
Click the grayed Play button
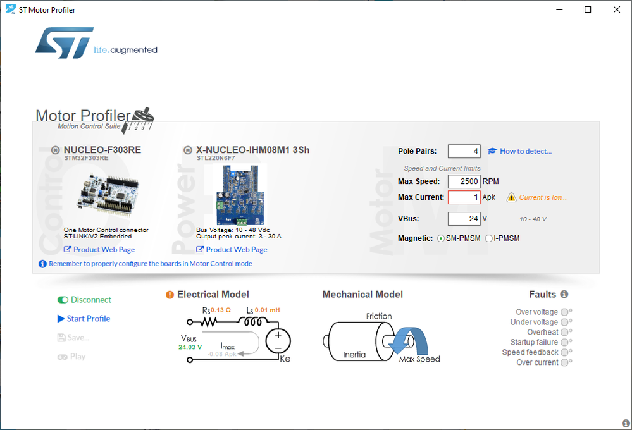click(71, 357)
